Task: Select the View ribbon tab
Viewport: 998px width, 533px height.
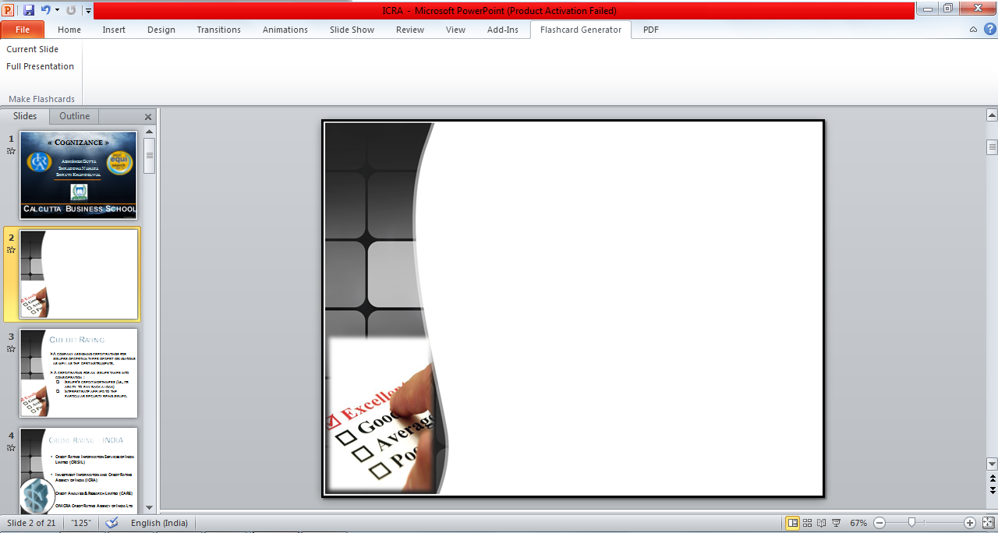Action: [x=455, y=30]
